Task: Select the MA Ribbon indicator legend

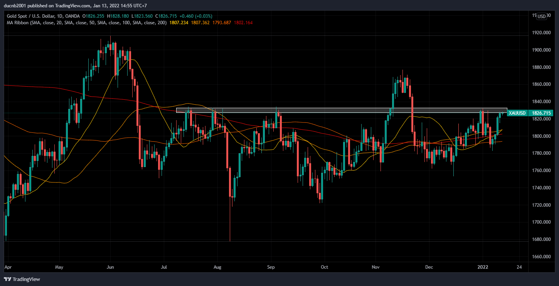Action: 87,23
